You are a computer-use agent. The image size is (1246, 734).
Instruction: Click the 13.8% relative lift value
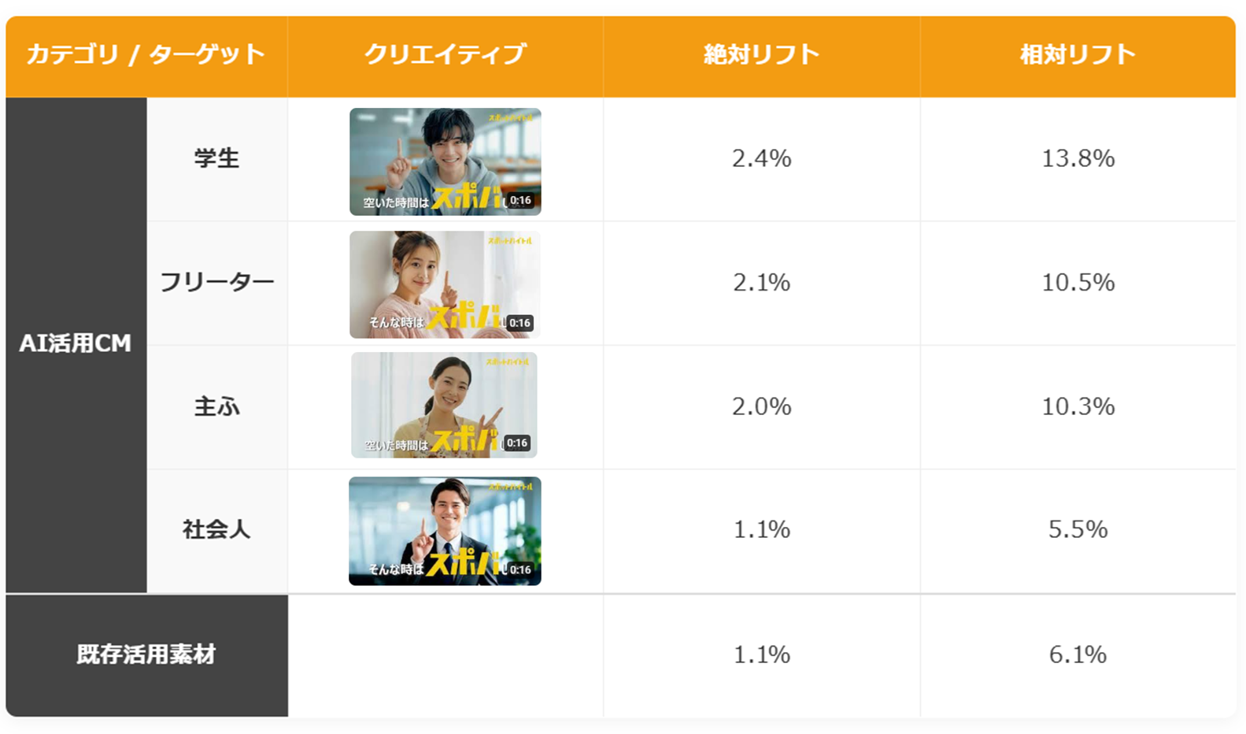click(x=1078, y=158)
